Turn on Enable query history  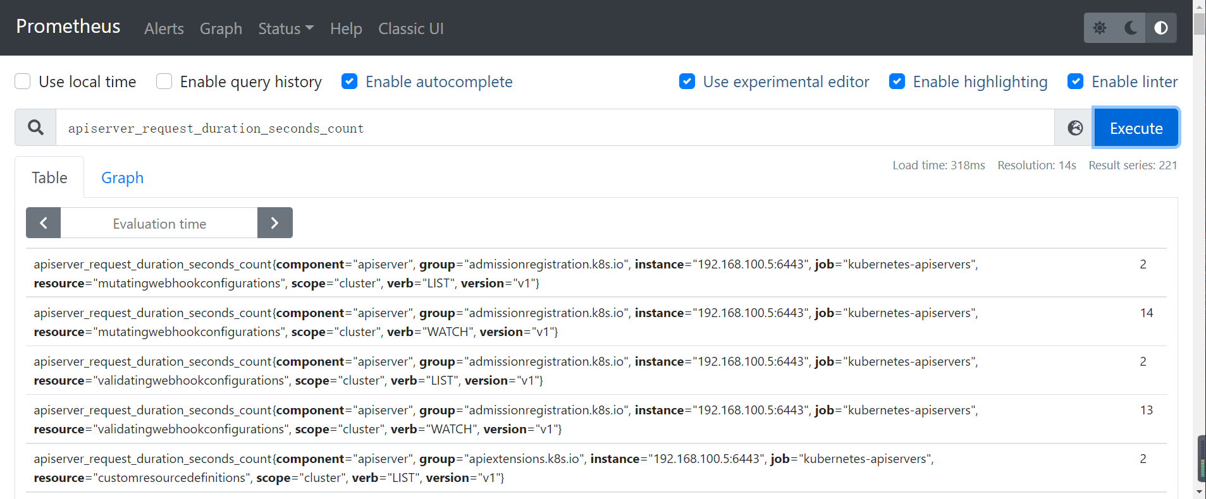click(164, 81)
